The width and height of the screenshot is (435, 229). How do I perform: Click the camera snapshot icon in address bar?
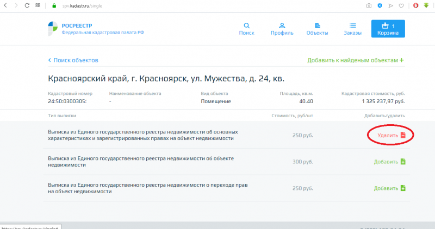(369, 5)
